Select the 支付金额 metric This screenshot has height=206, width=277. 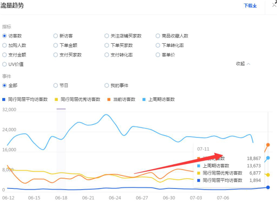click(x=4, y=55)
